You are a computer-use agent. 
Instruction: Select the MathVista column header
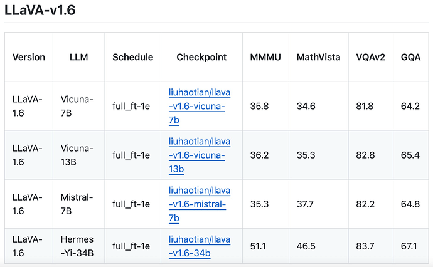(318, 57)
